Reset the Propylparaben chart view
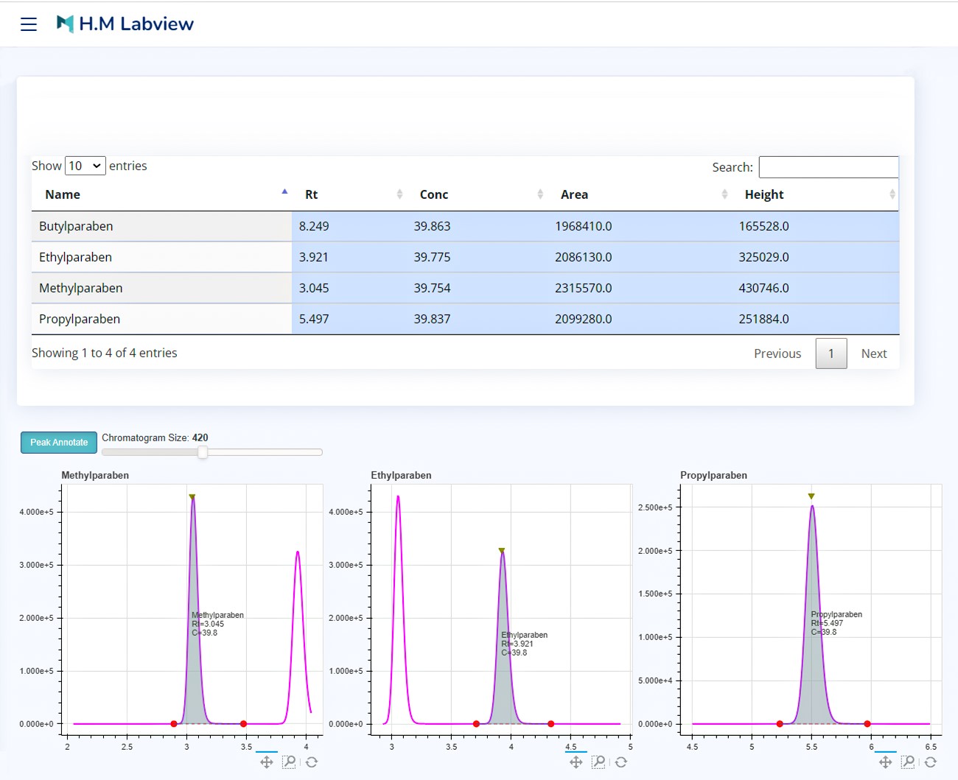This screenshot has width=958, height=780. 931,762
